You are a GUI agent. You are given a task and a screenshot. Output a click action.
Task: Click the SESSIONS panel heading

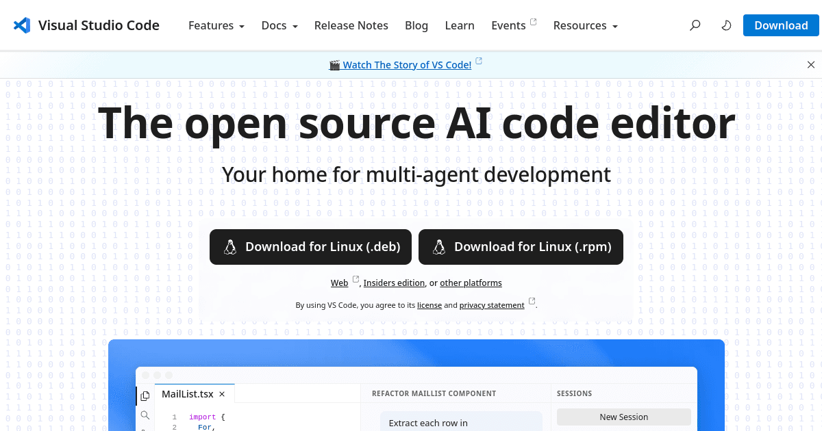574,393
